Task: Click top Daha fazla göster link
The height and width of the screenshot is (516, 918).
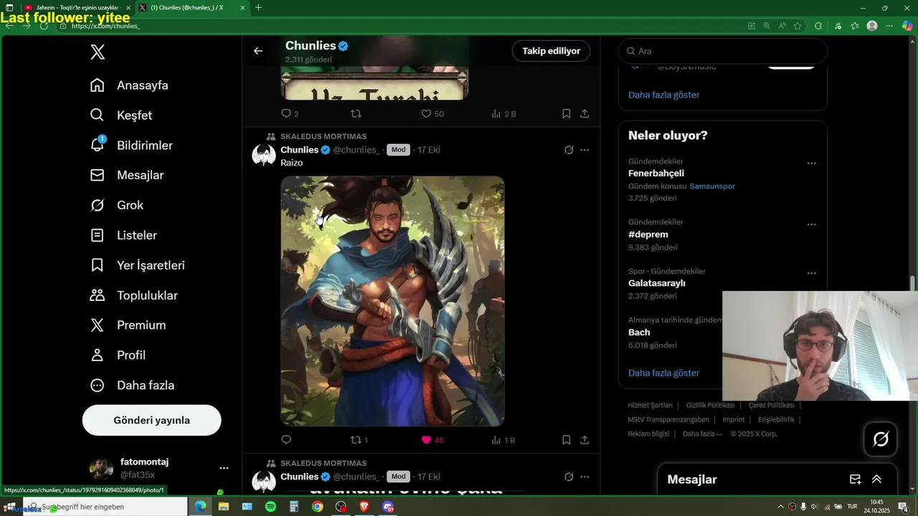Action: click(663, 95)
